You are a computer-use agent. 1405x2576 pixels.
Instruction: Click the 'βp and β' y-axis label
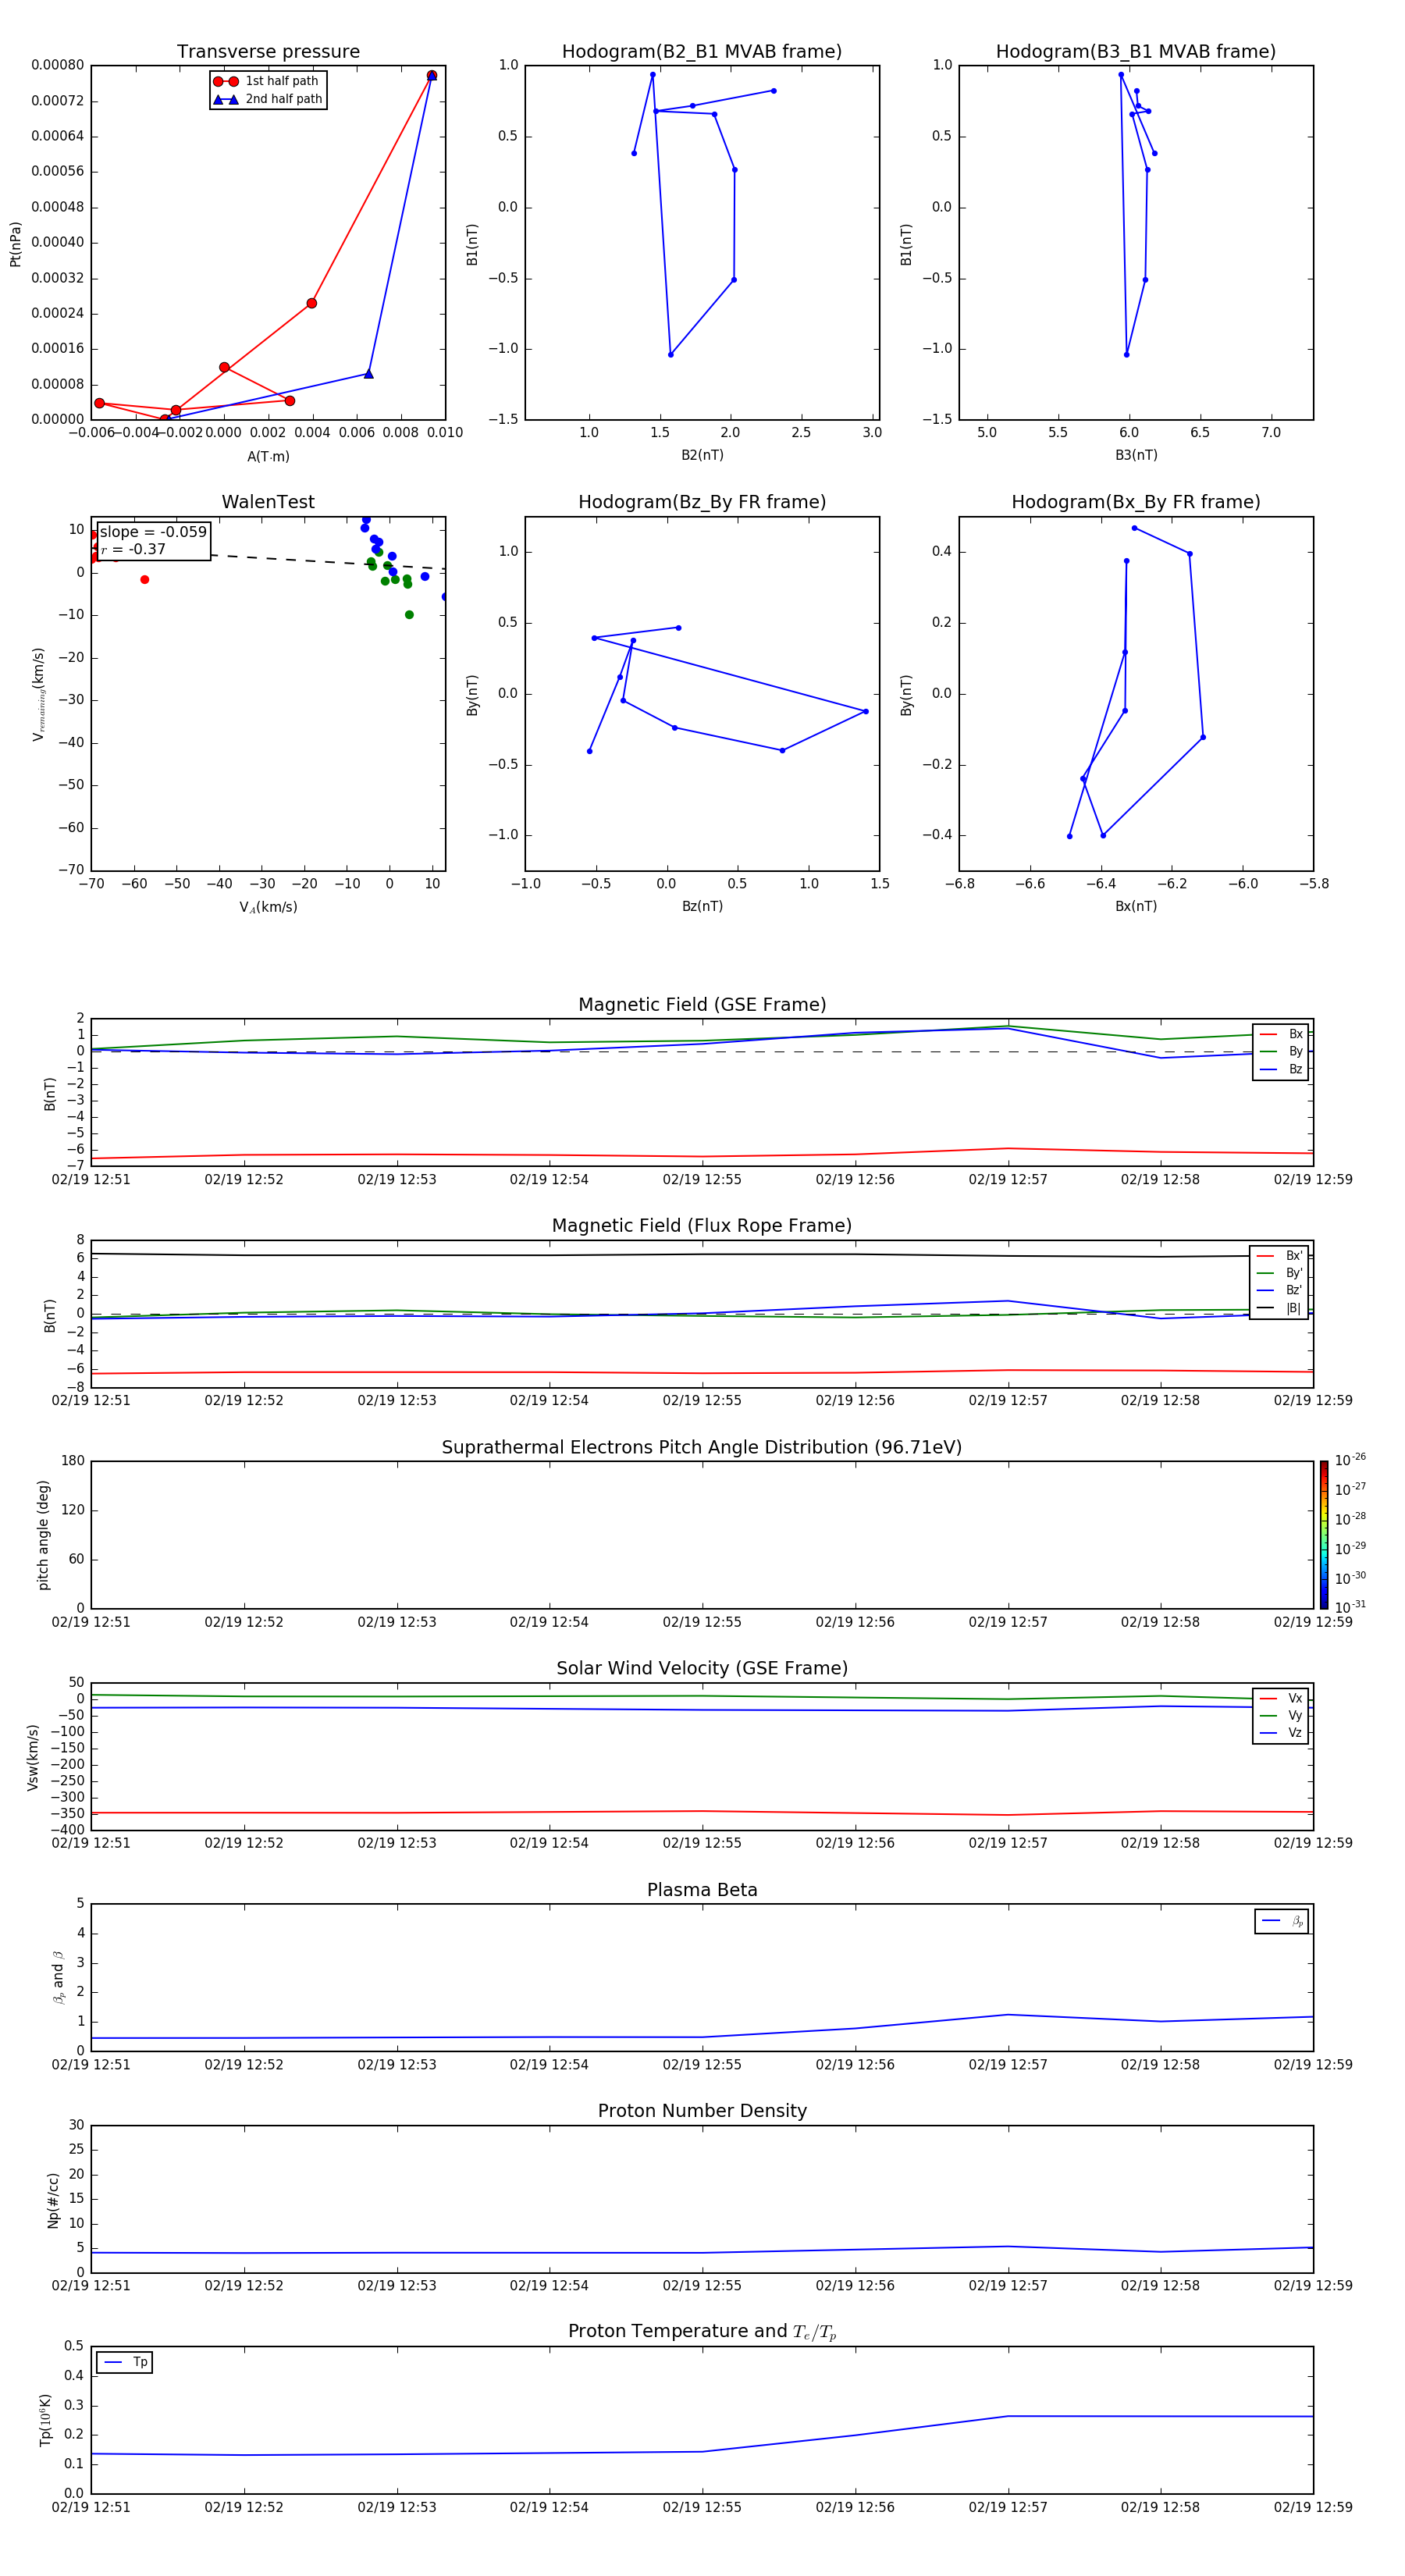coord(58,1977)
